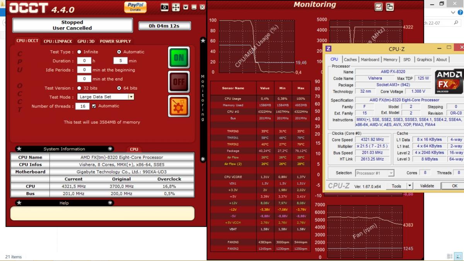The image size is (464, 261).
Task: Click the duration minutes field
Action: coord(120,61)
